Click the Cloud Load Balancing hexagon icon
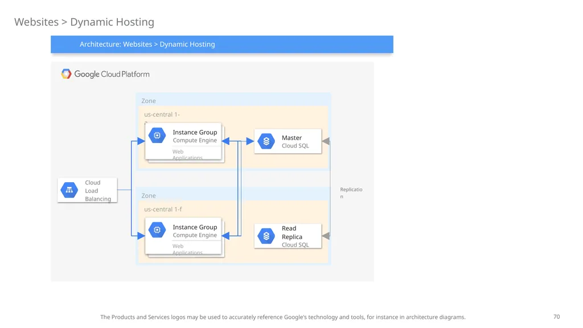The image size is (583, 328). (x=69, y=190)
